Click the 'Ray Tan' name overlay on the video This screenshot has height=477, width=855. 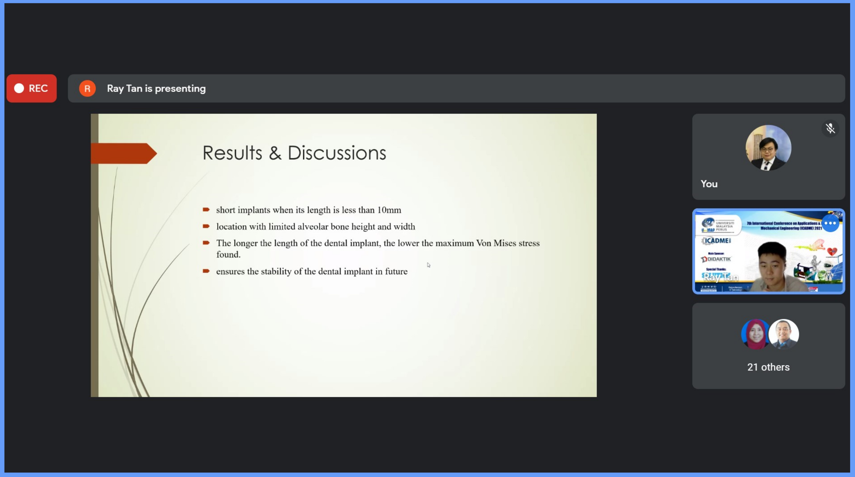(721, 277)
